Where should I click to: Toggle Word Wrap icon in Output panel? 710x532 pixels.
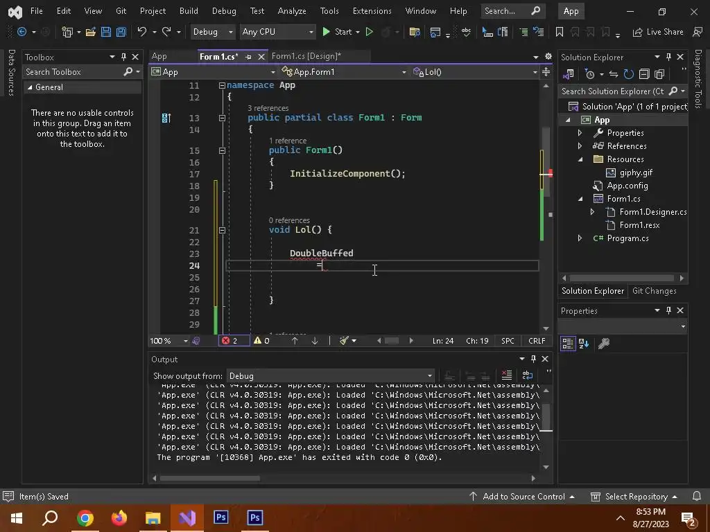pyautogui.click(x=528, y=375)
